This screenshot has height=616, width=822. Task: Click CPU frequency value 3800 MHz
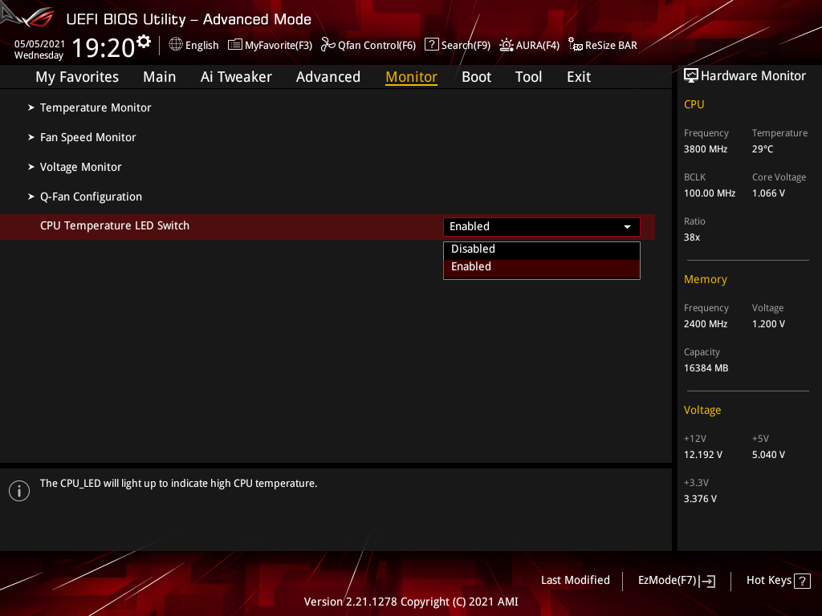[705, 149]
